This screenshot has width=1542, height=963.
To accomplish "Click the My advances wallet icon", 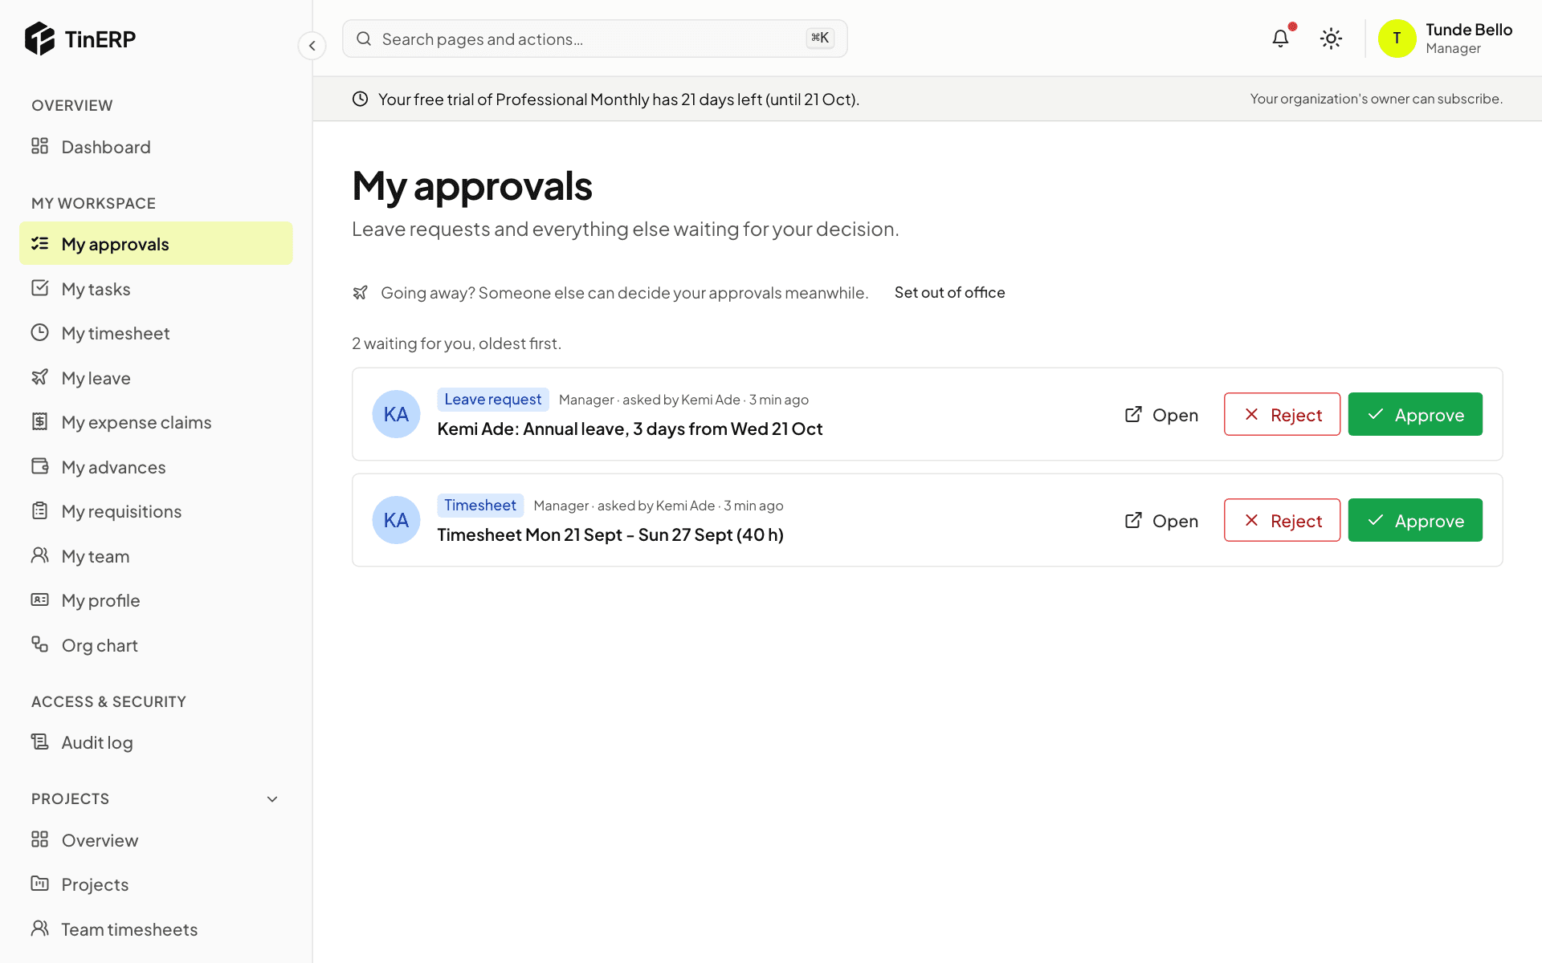I will (39, 466).
